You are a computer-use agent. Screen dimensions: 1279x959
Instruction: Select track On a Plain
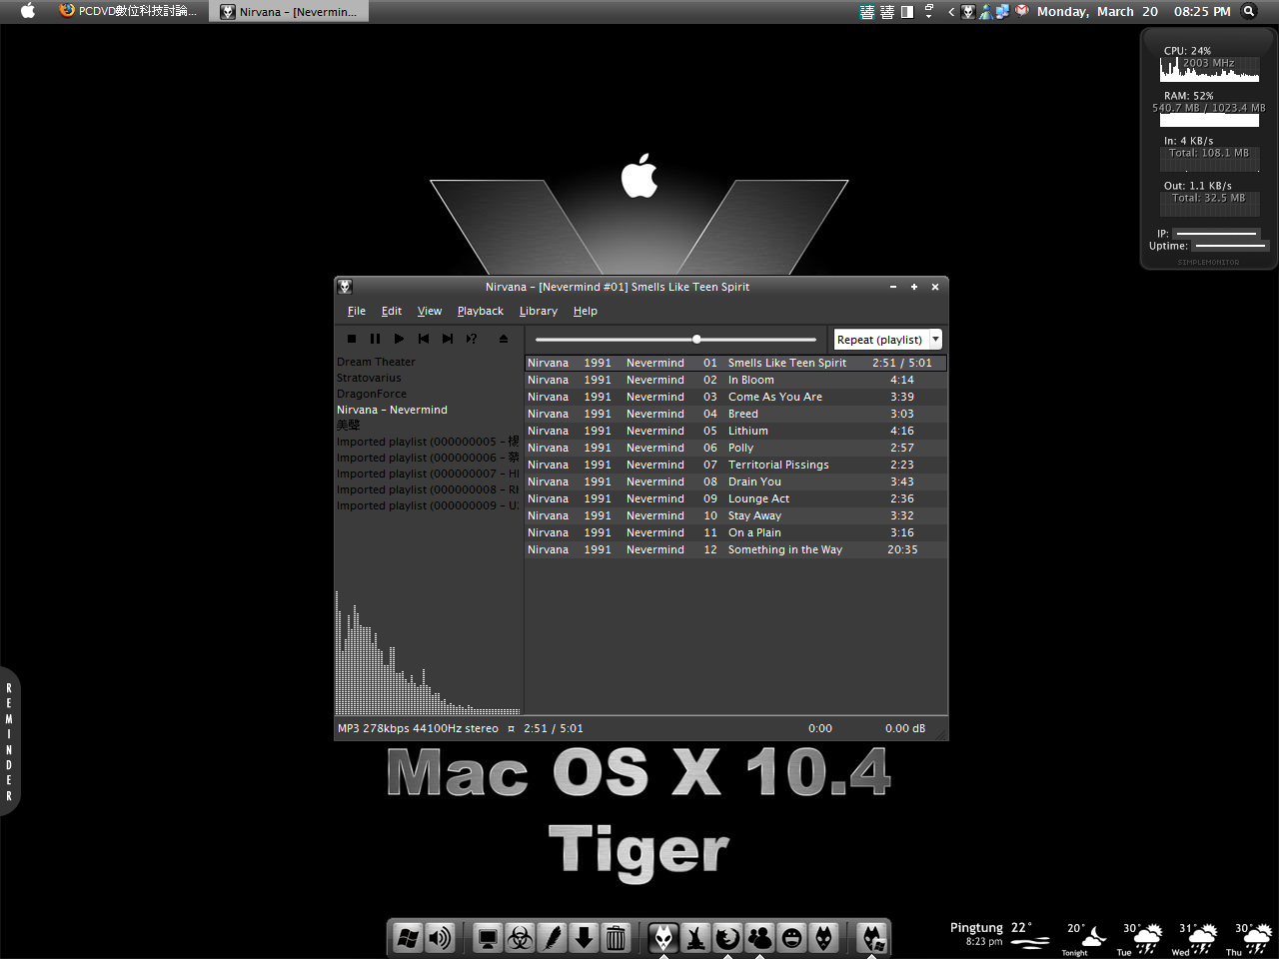pyautogui.click(x=735, y=532)
